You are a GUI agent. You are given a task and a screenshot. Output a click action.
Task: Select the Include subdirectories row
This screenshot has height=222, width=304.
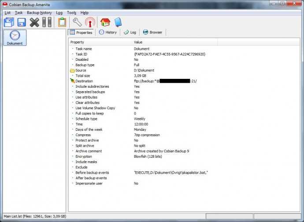[184, 86]
